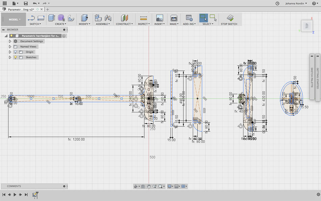This screenshot has height=201, width=321.
Task: Open the MODEL workspace dropdown
Action: [x=14, y=20]
